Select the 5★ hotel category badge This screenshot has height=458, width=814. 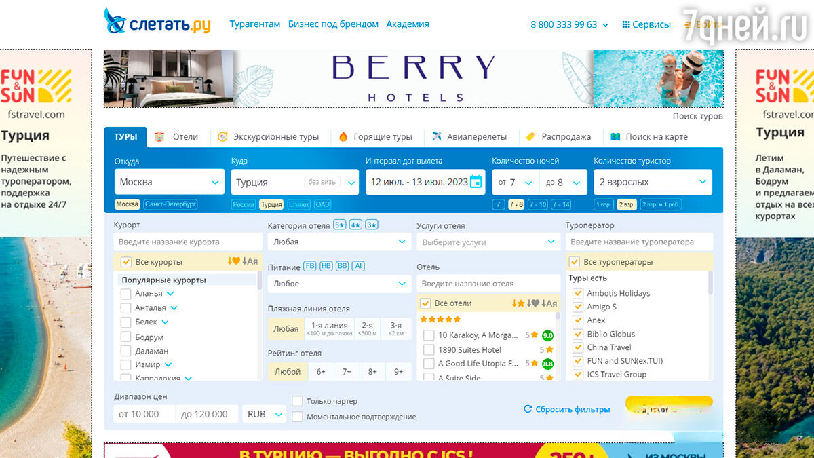click(x=340, y=225)
